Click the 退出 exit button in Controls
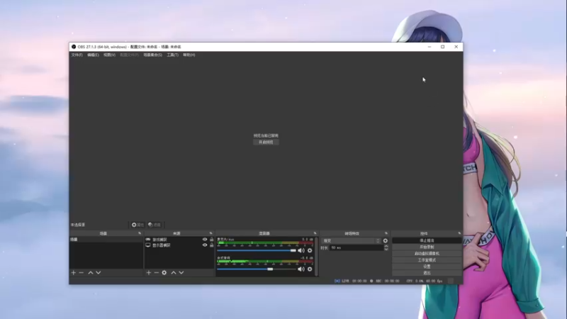 pyautogui.click(x=427, y=273)
